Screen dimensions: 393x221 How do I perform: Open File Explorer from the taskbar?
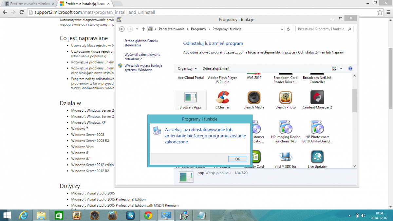pyautogui.click(x=41, y=215)
